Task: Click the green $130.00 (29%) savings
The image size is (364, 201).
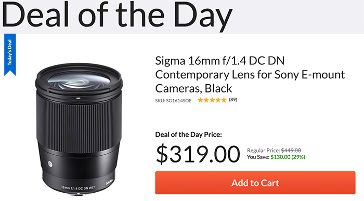Action: (288, 157)
